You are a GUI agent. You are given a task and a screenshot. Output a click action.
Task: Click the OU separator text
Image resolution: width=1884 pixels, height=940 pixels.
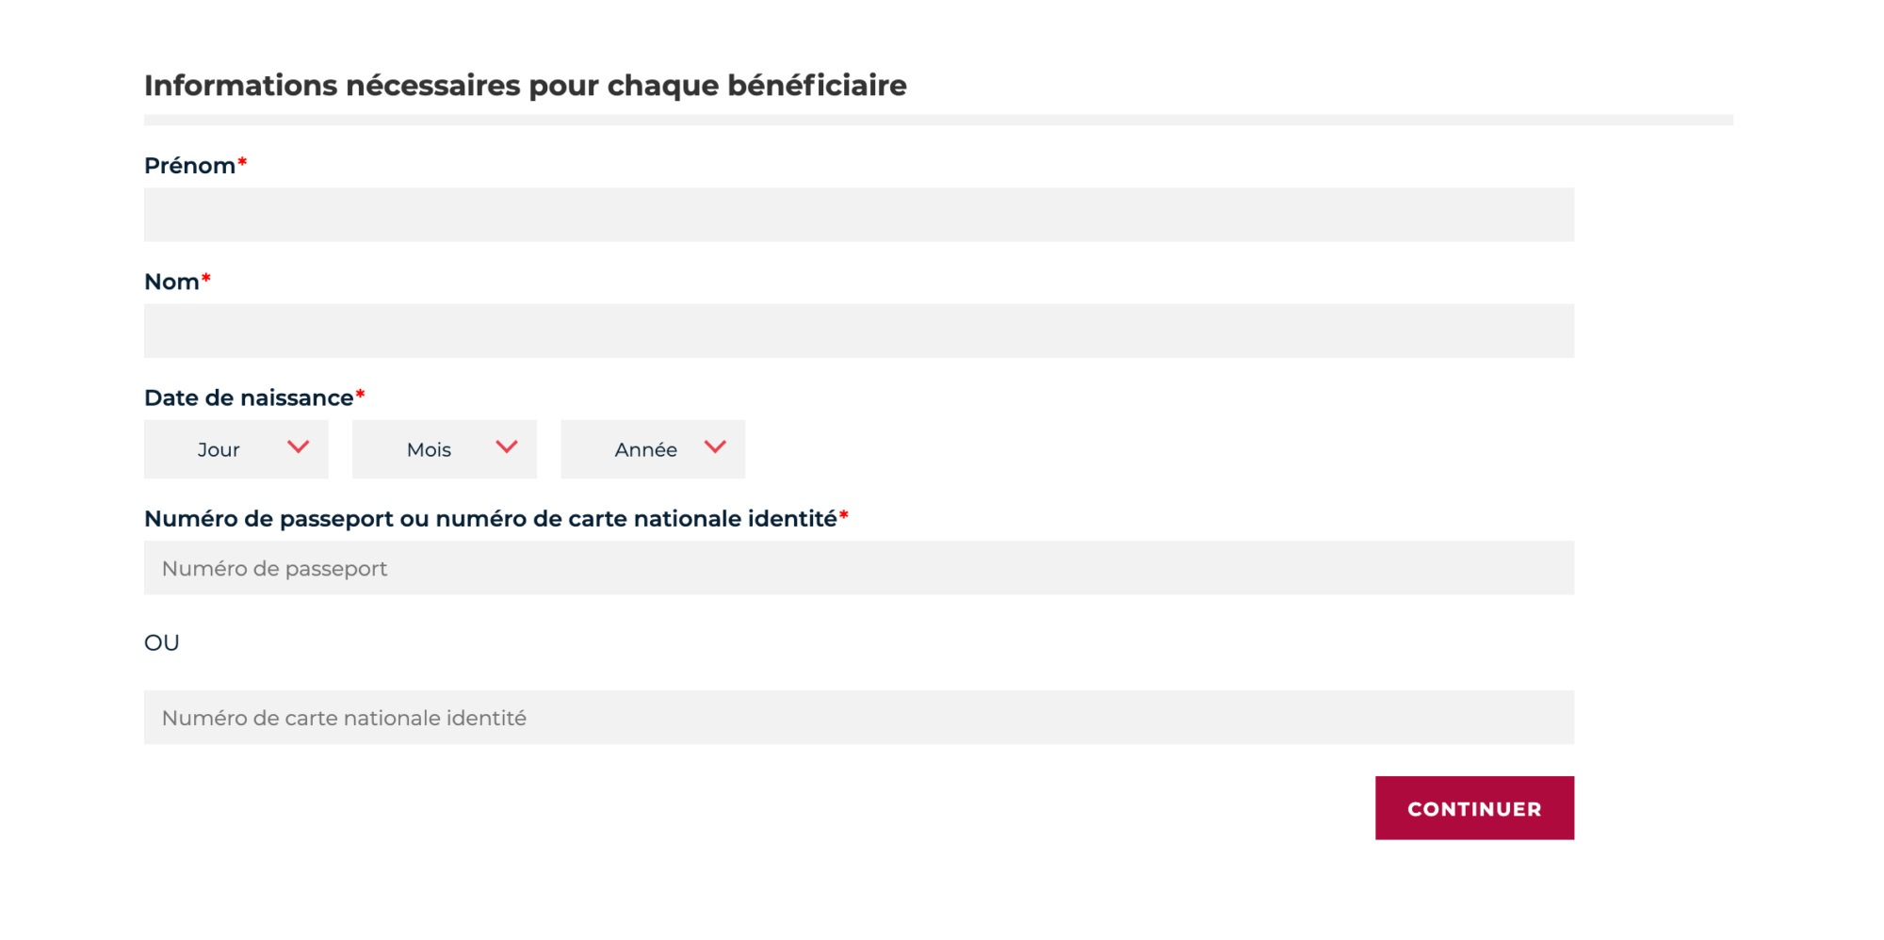(x=162, y=643)
